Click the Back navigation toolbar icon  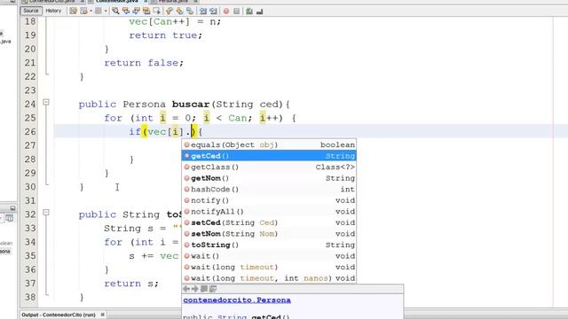pos(84,12)
